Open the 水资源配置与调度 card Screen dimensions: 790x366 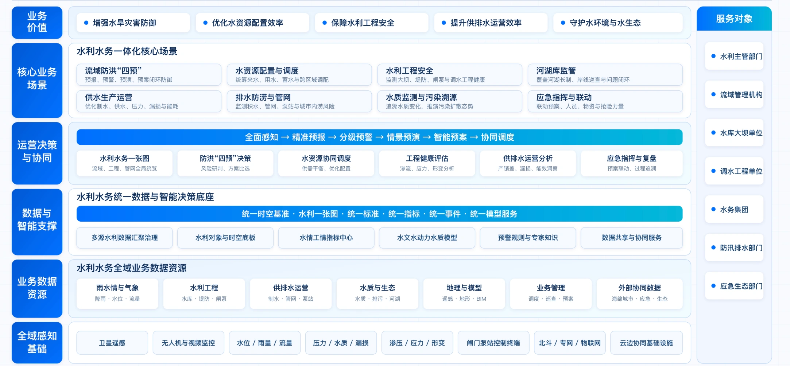[299, 75]
